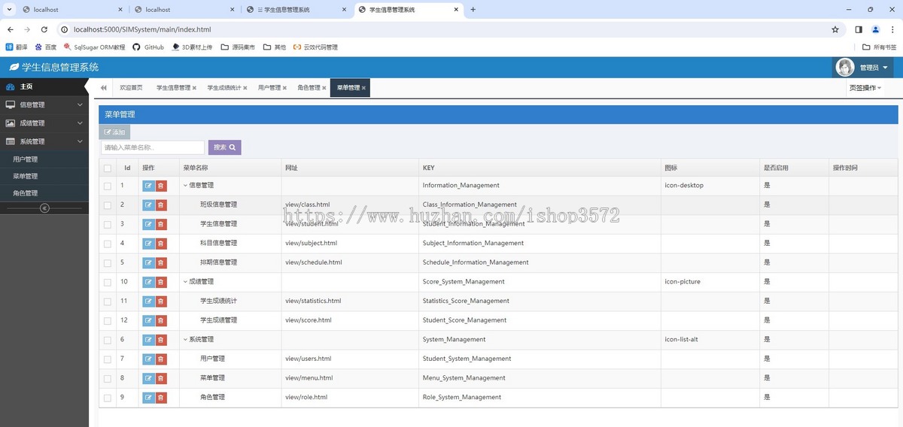Delete the 学生成绩管理 row
Image resolution: width=903 pixels, height=427 pixels.
point(161,320)
